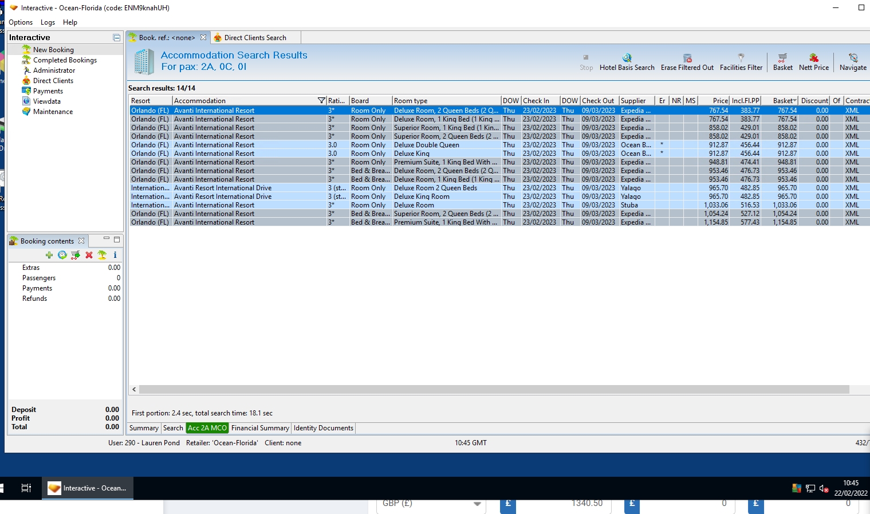Open Payments in the Interactive tree
Screen dimensions: 870x514
(48, 91)
